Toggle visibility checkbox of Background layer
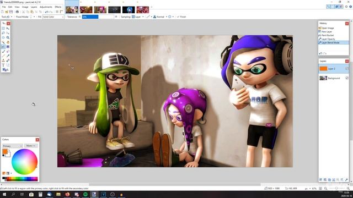353x198 pixels. [347, 78]
